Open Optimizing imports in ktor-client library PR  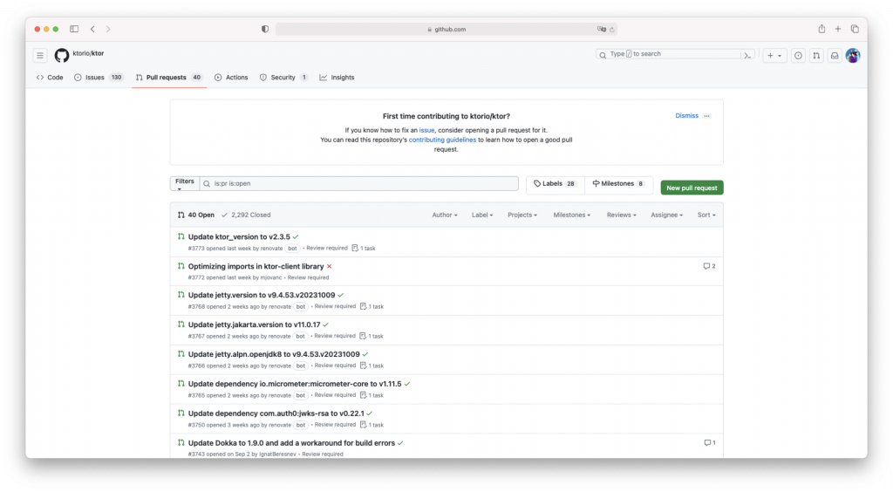(256, 267)
